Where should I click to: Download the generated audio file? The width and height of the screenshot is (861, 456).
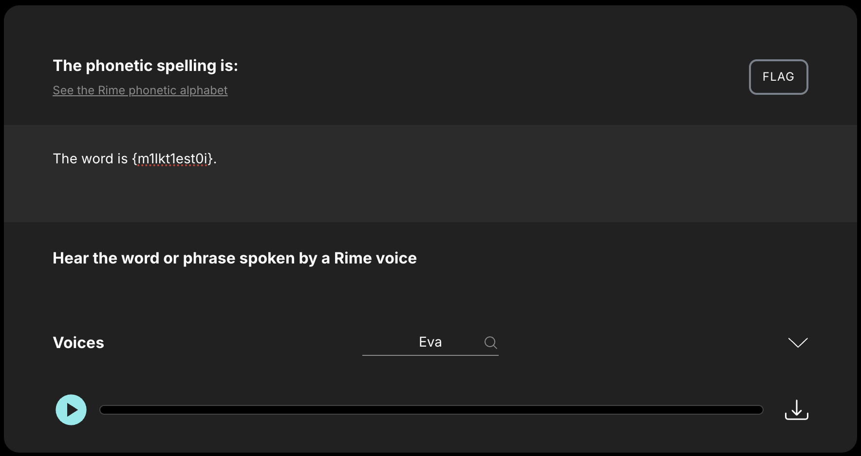[796, 410]
